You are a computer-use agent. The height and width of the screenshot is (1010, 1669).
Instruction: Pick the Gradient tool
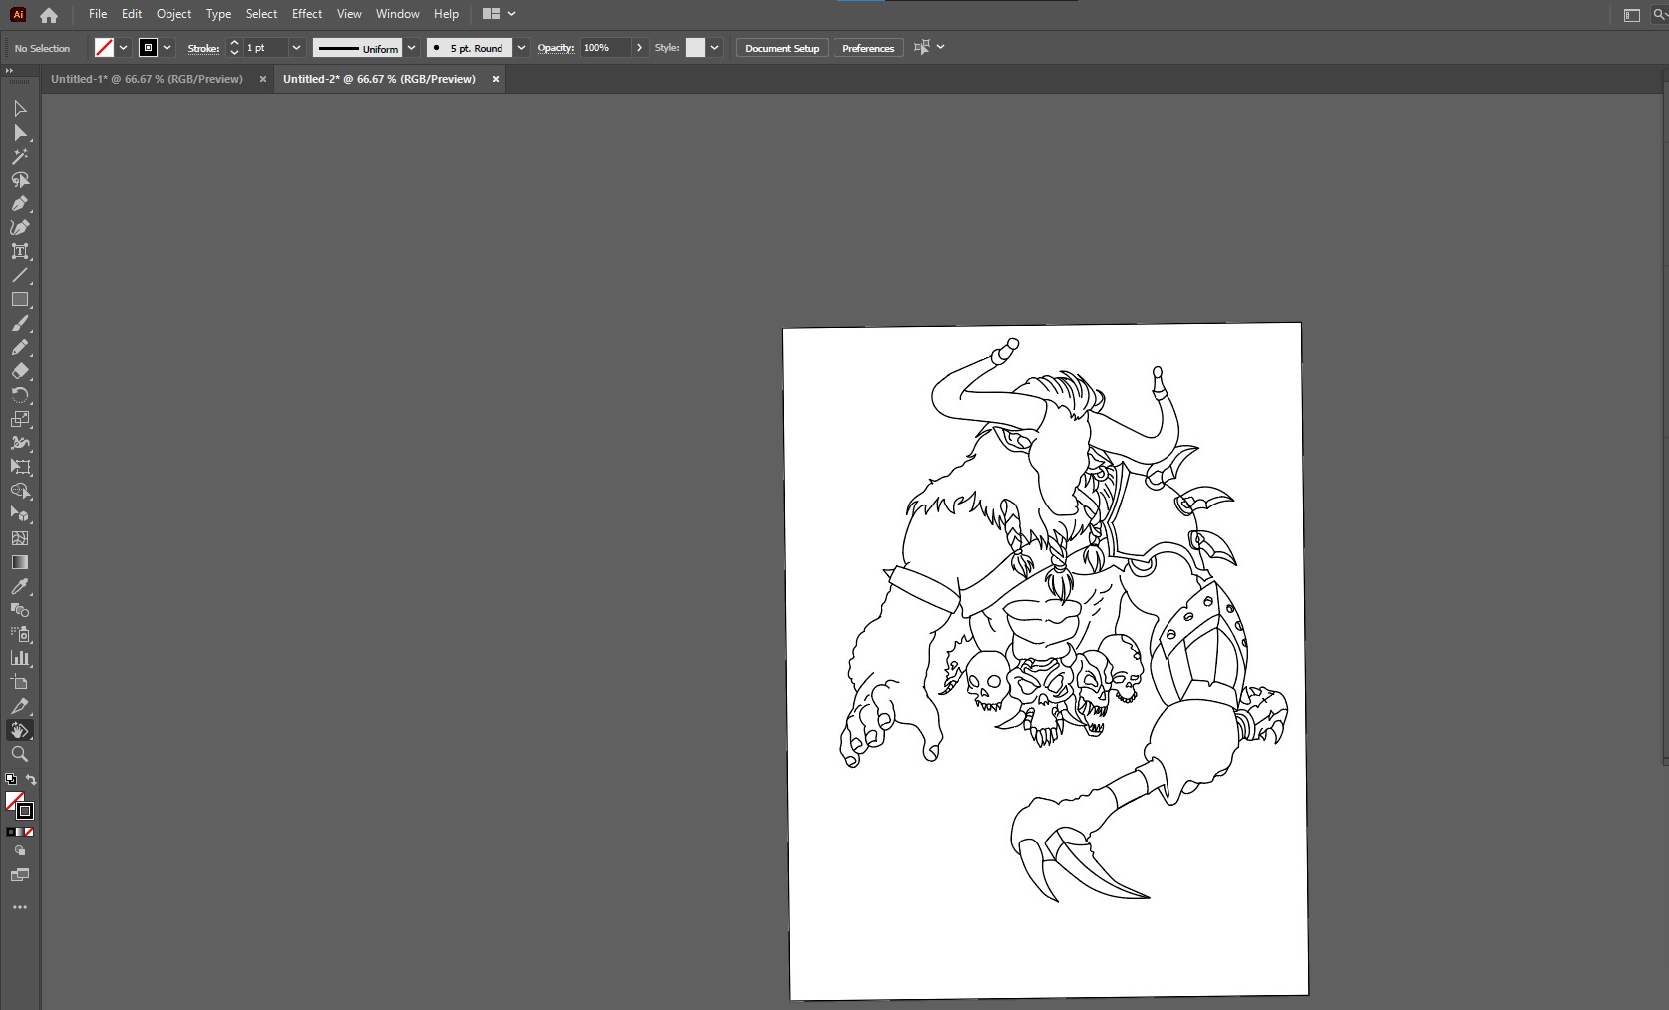[19, 562]
